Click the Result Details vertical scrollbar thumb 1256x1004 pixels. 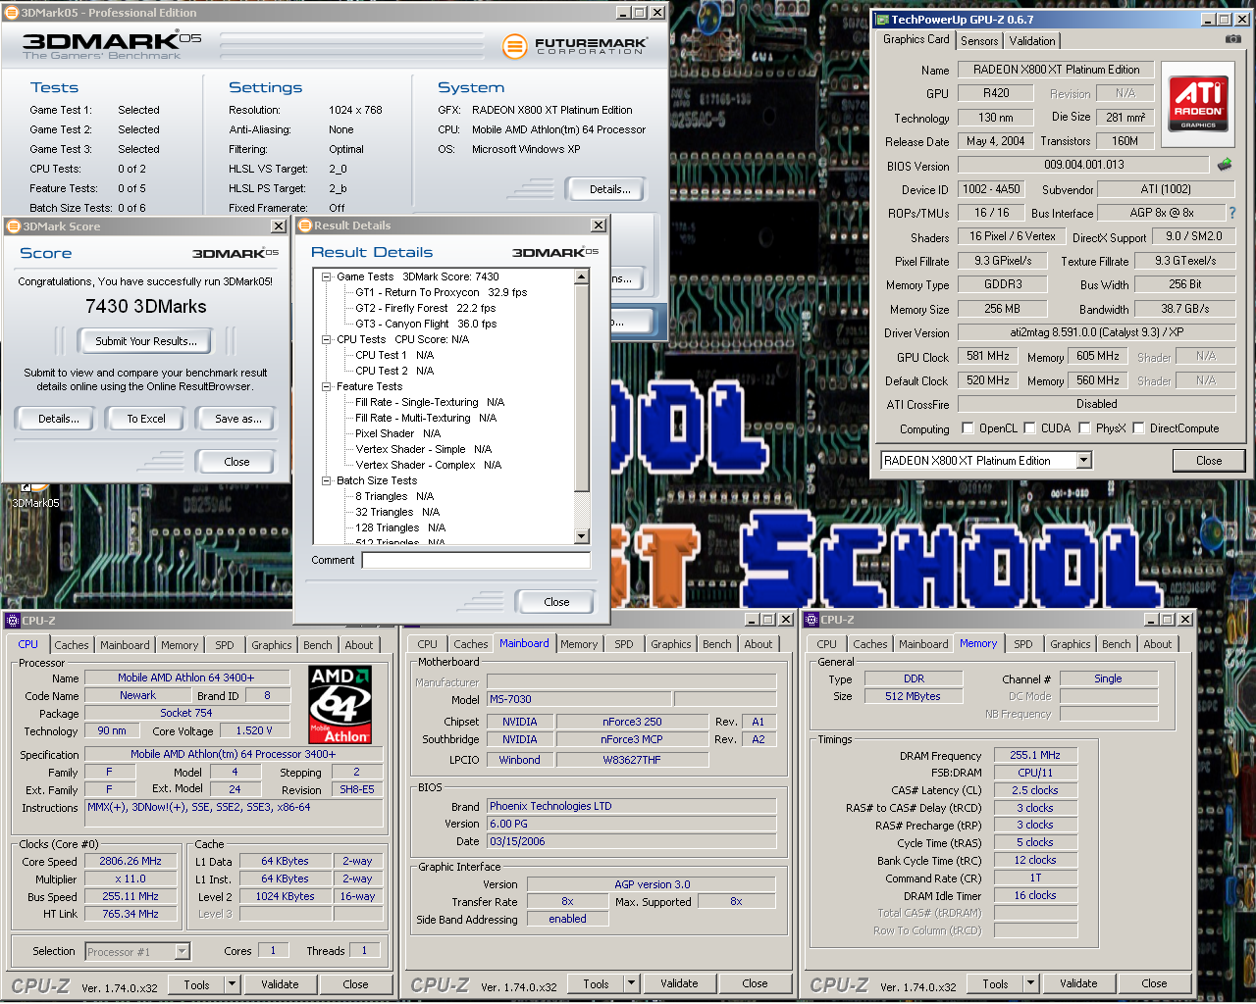(582, 388)
